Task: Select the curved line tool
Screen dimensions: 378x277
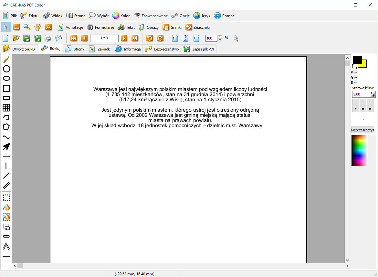Action: click(x=6, y=137)
